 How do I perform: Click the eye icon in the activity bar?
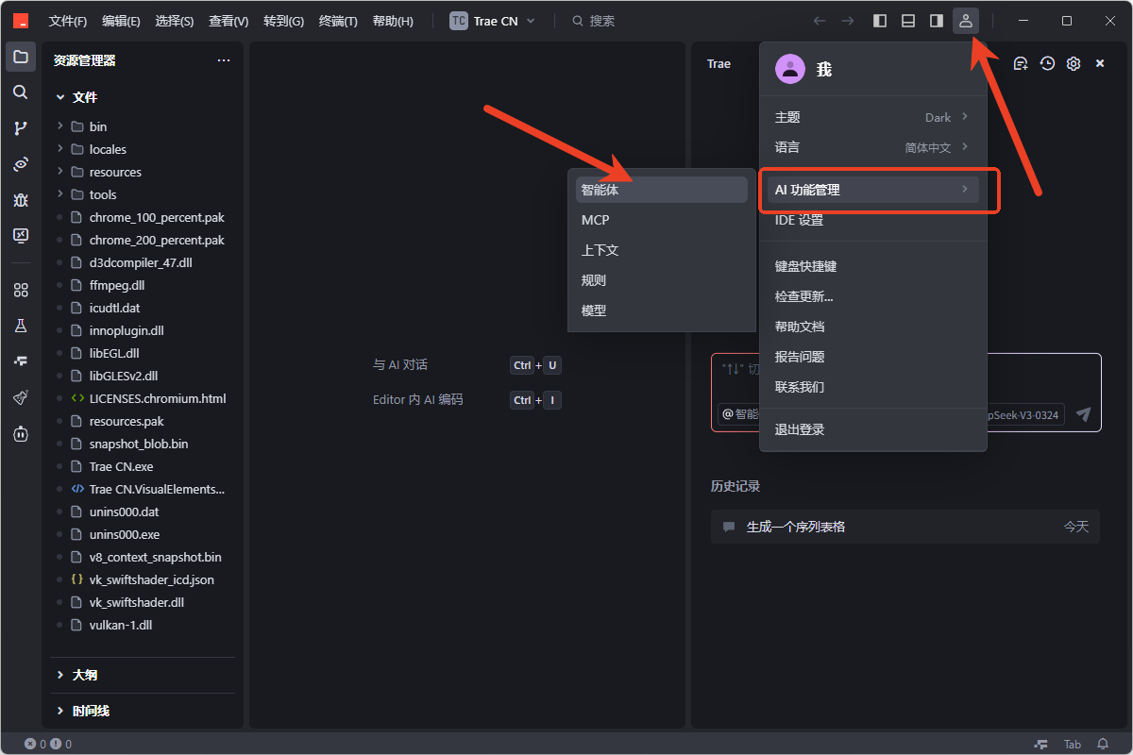[x=21, y=164]
